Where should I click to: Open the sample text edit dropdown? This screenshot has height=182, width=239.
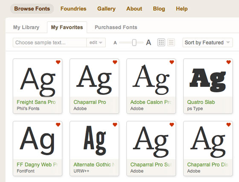(x=96, y=43)
